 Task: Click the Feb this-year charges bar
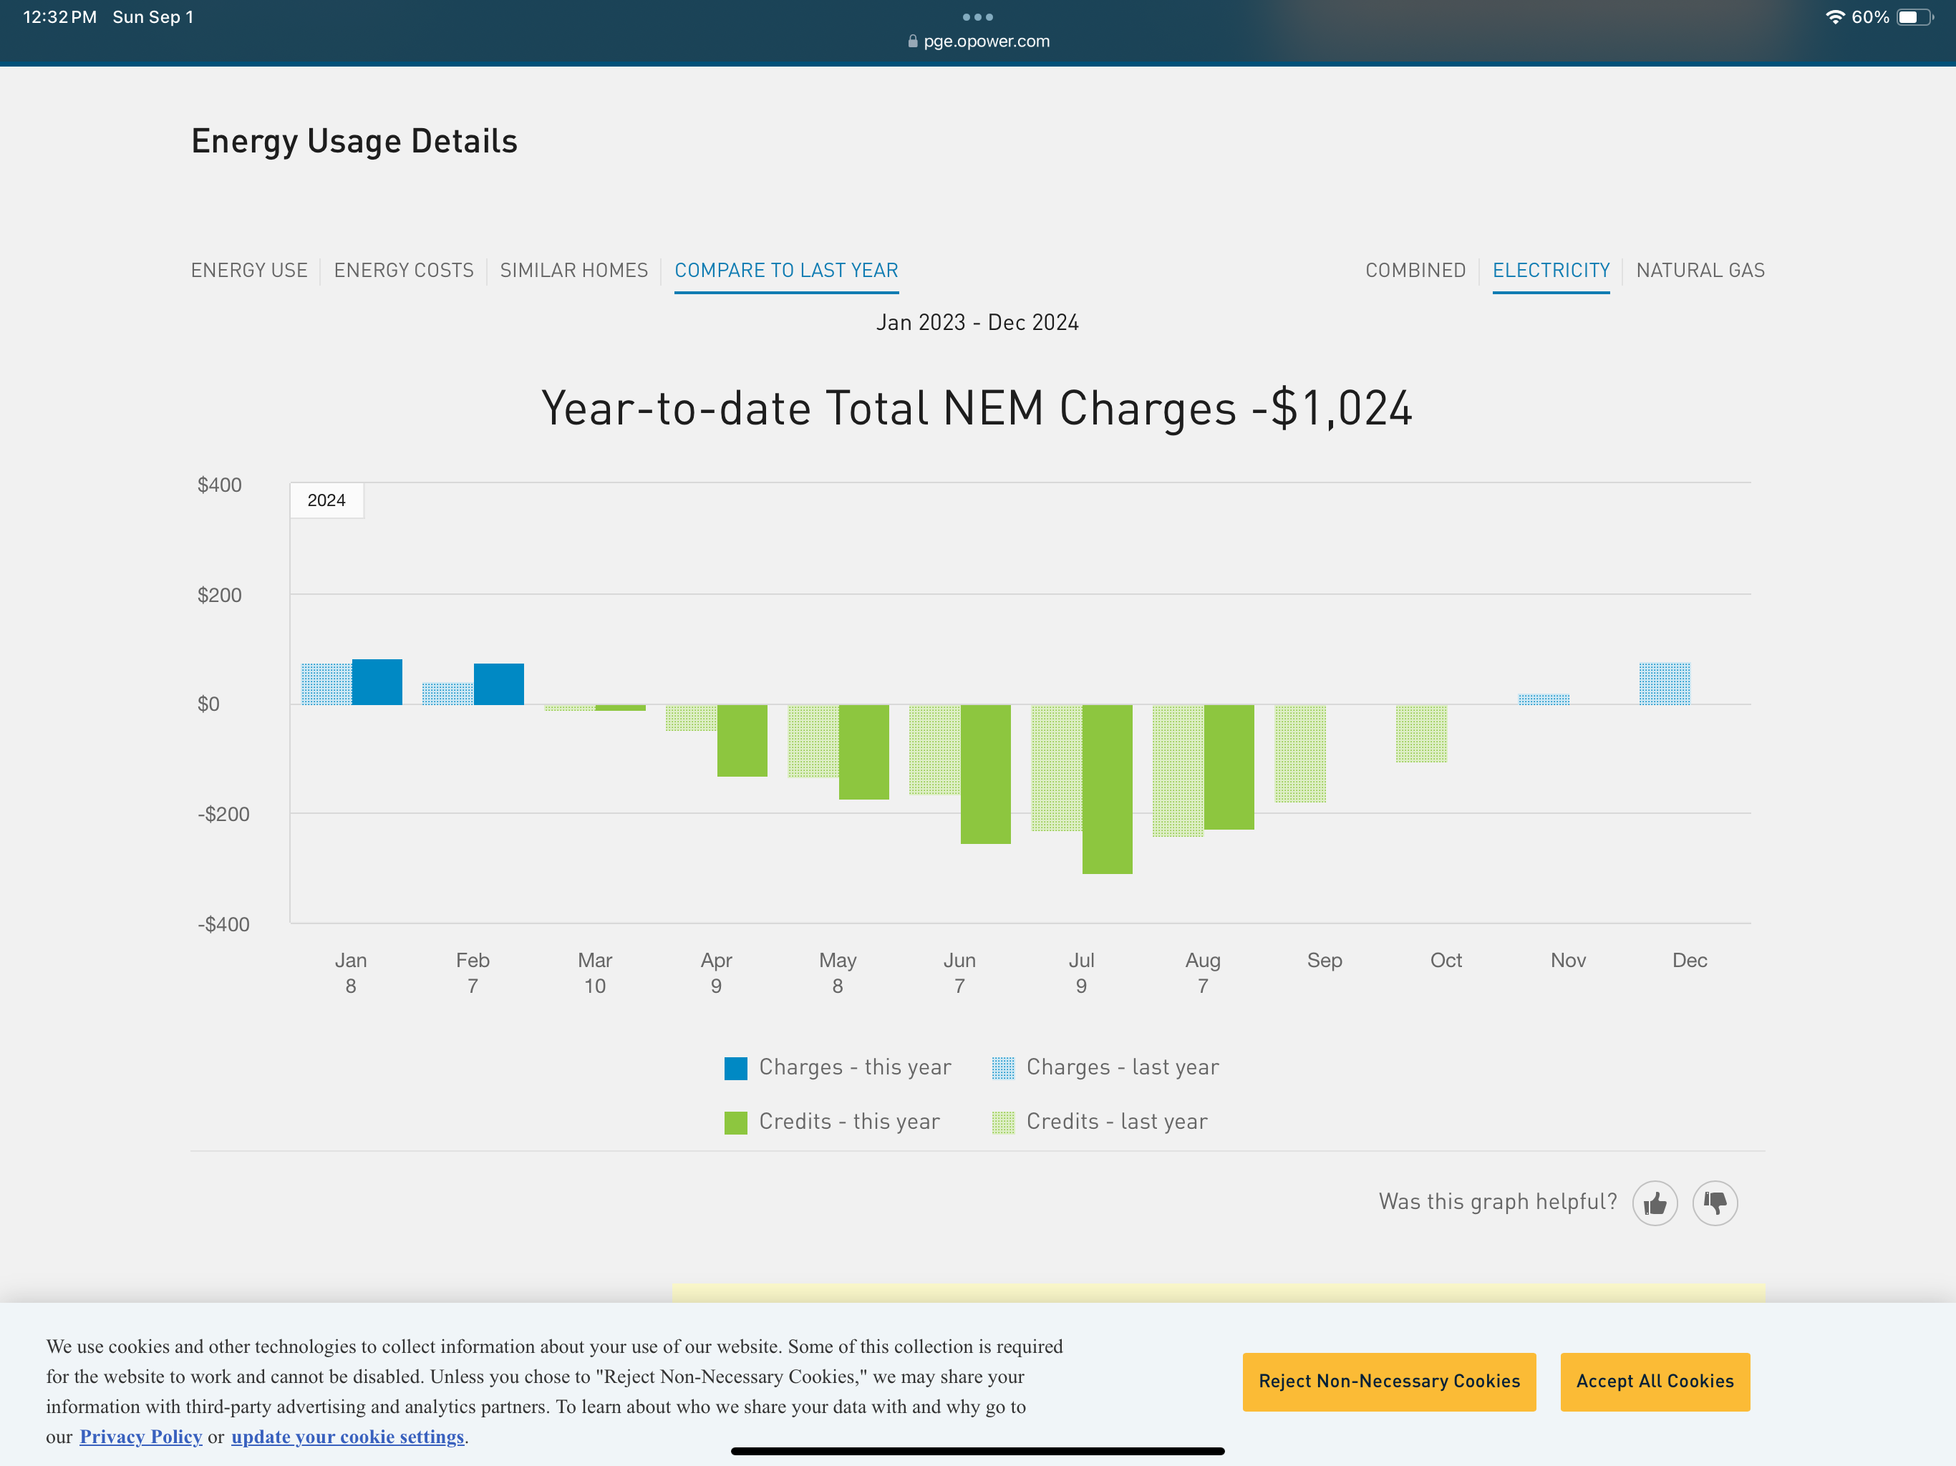[x=499, y=684]
